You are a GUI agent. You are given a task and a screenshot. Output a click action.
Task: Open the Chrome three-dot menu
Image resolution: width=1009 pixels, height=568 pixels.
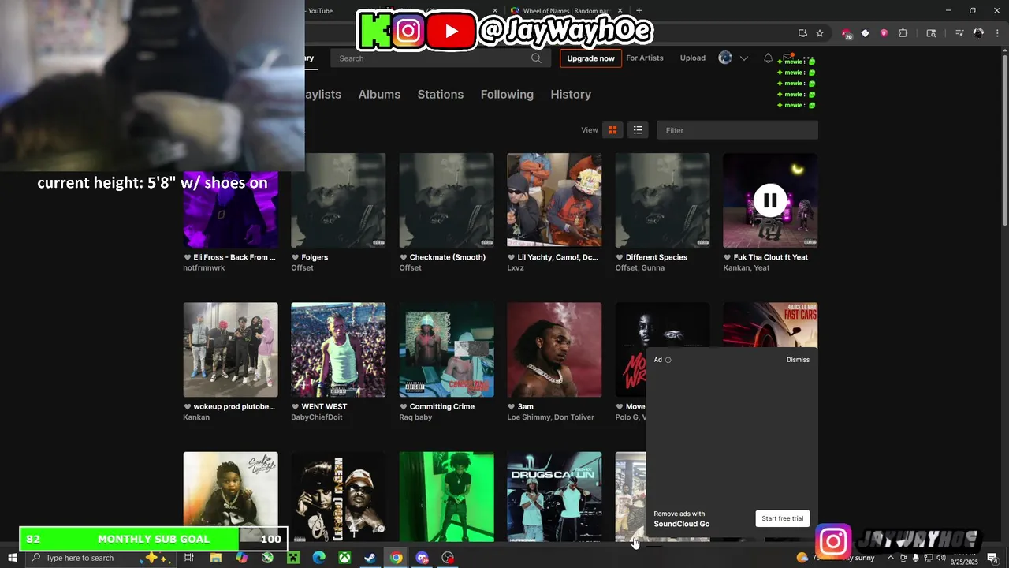(997, 33)
